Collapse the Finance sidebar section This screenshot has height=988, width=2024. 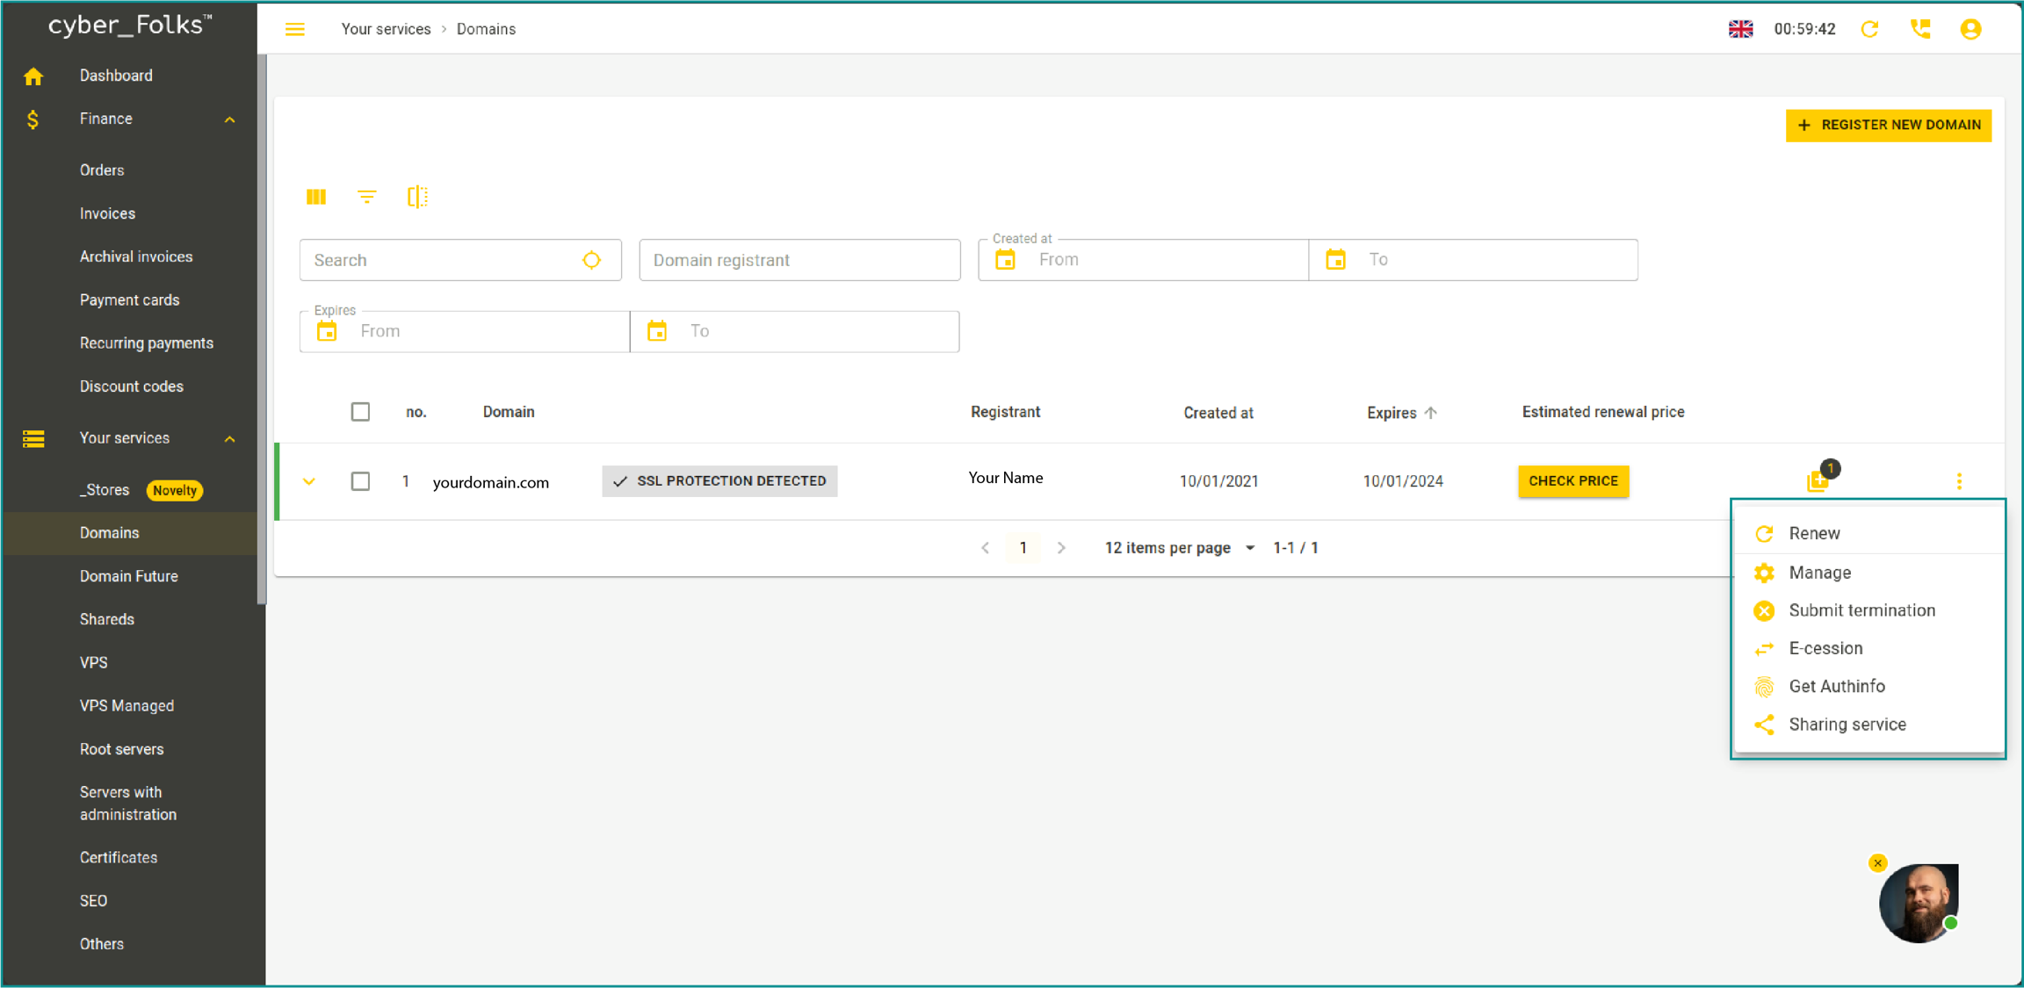[230, 119]
